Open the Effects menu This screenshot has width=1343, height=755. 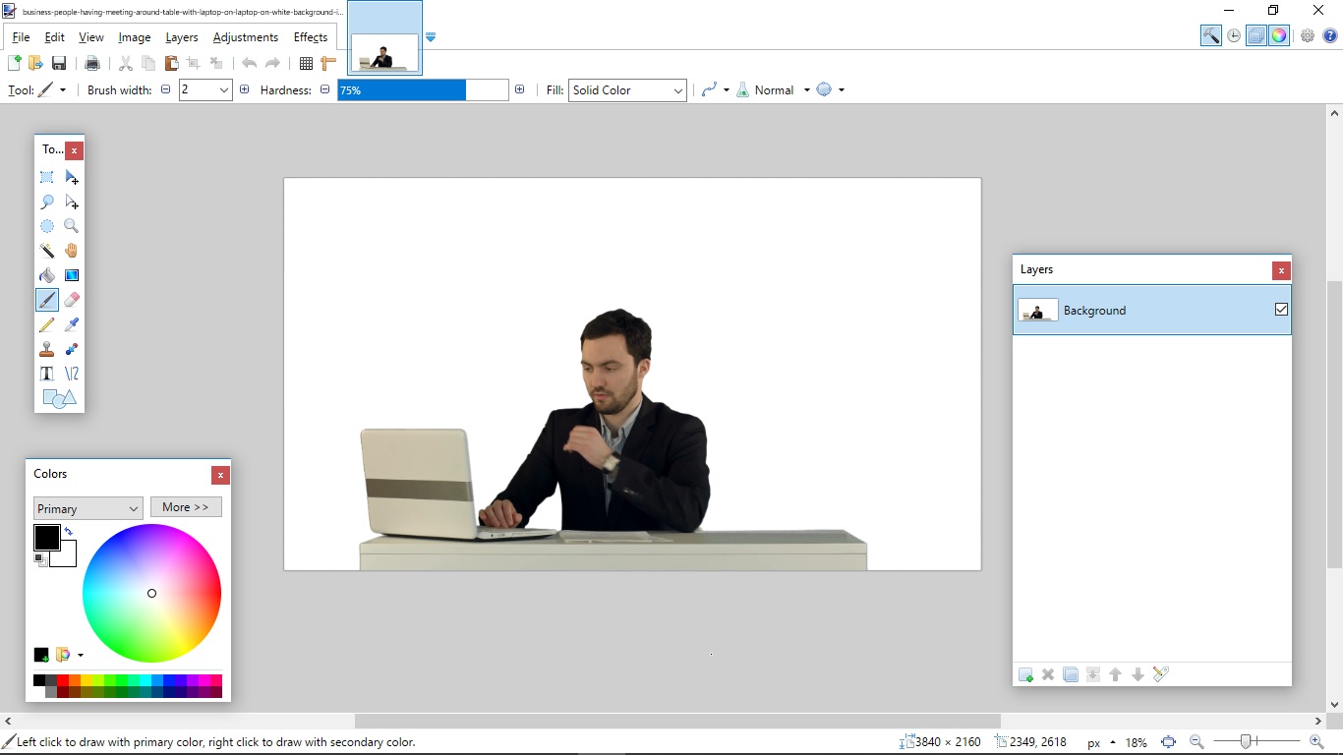pos(311,37)
